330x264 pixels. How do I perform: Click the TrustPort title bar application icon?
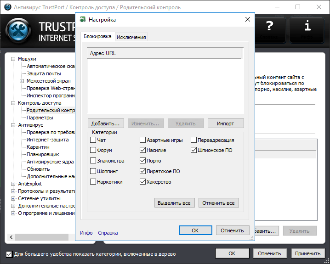[x=7, y=7]
